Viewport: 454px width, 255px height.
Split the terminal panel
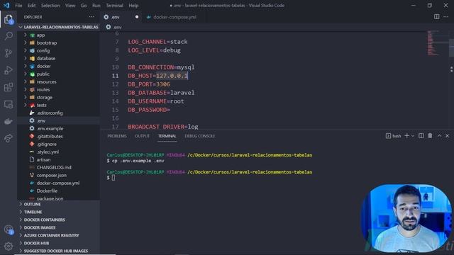pyautogui.click(x=421, y=135)
